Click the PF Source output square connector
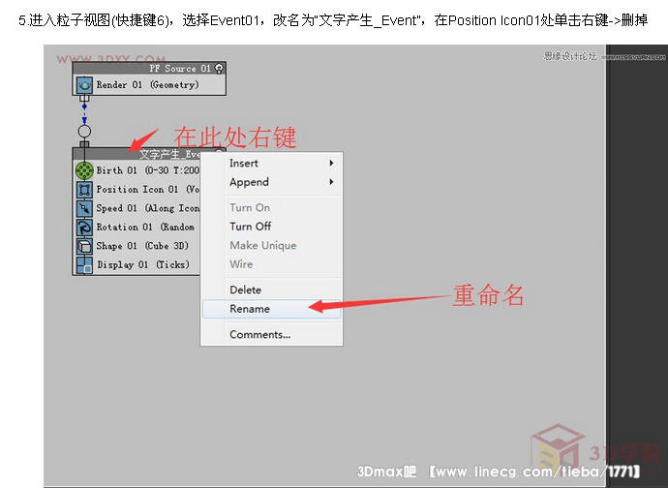The image size is (668, 488). pyautogui.click(x=84, y=99)
